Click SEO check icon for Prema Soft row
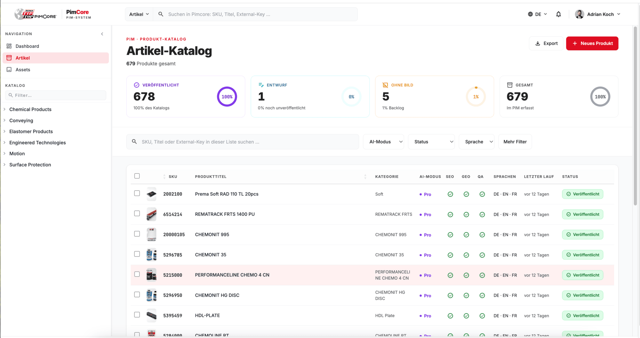The image size is (640, 338). point(450,194)
